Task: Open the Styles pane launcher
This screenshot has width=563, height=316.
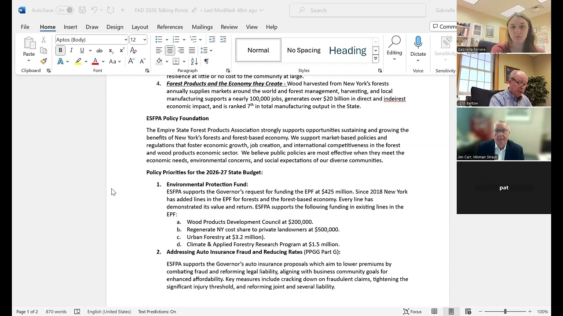Action: click(x=380, y=71)
